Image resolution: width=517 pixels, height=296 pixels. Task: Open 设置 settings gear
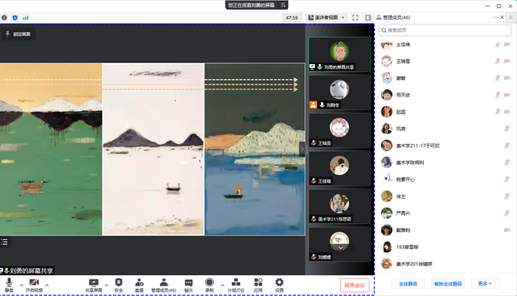click(x=280, y=285)
